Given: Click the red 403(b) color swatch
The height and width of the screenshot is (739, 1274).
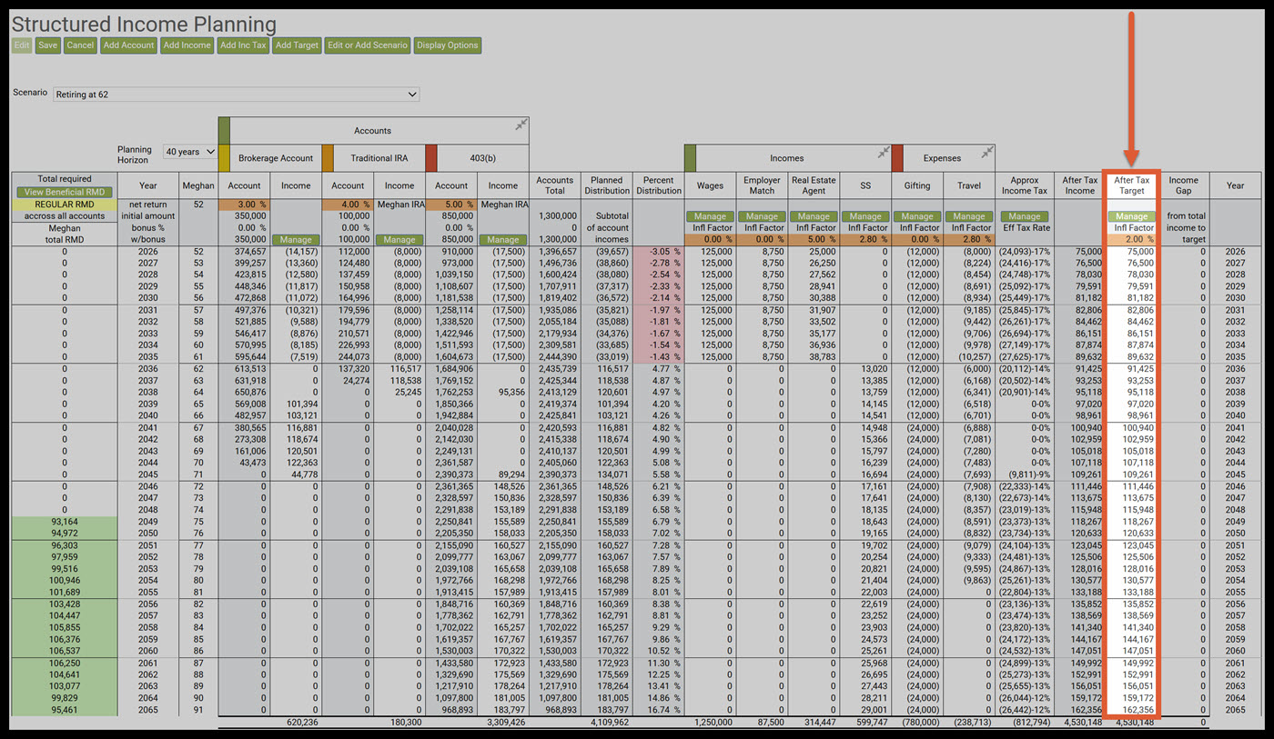Looking at the screenshot, I should [431, 157].
